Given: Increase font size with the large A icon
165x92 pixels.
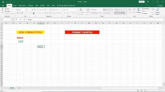Looking at the screenshot, I should click(33, 10).
